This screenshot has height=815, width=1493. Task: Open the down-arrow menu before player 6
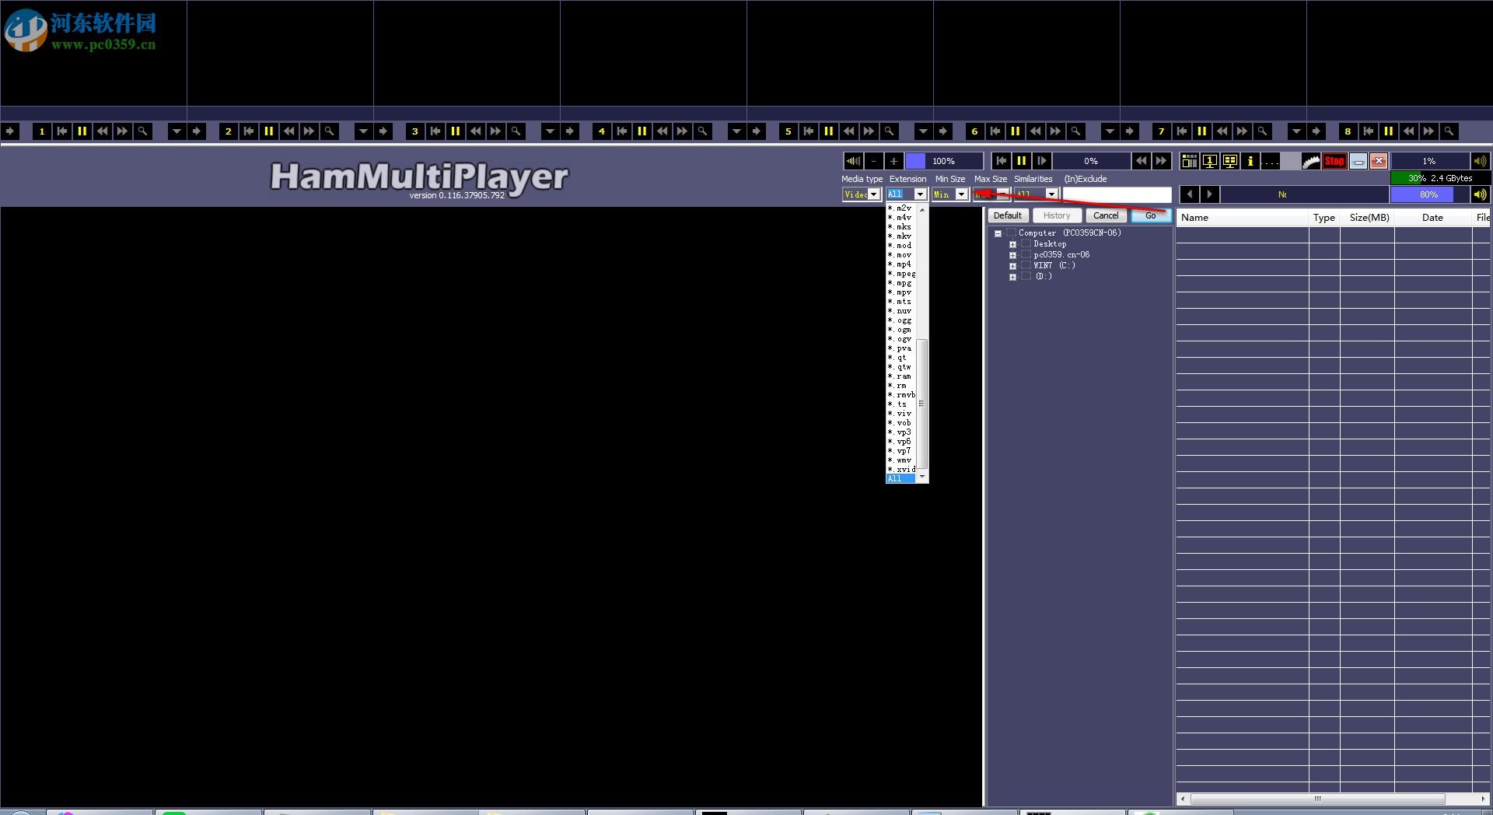point(923,131)
